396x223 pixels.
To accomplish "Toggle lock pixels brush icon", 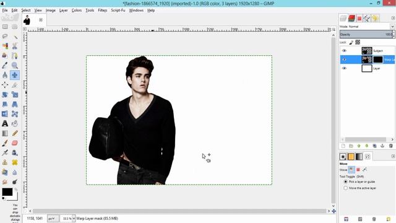I will click(x=351, y=42).
